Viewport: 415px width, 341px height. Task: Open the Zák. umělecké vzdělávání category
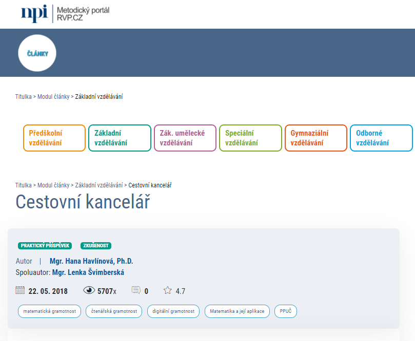click(x=185, y=138)
